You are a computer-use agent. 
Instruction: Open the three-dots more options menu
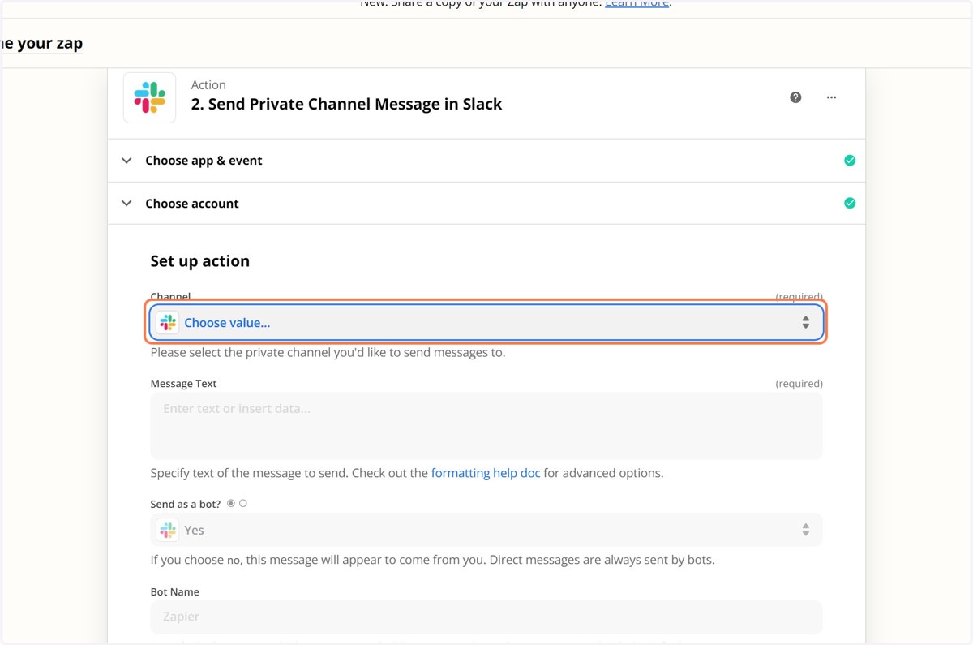click(x=831, y=97)
